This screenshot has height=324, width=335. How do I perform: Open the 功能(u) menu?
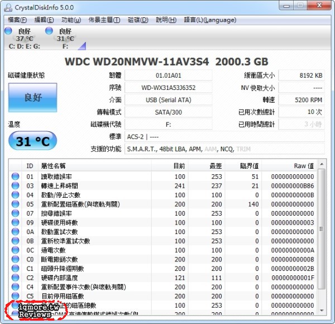pyautogui.click(x=71, y=20)
